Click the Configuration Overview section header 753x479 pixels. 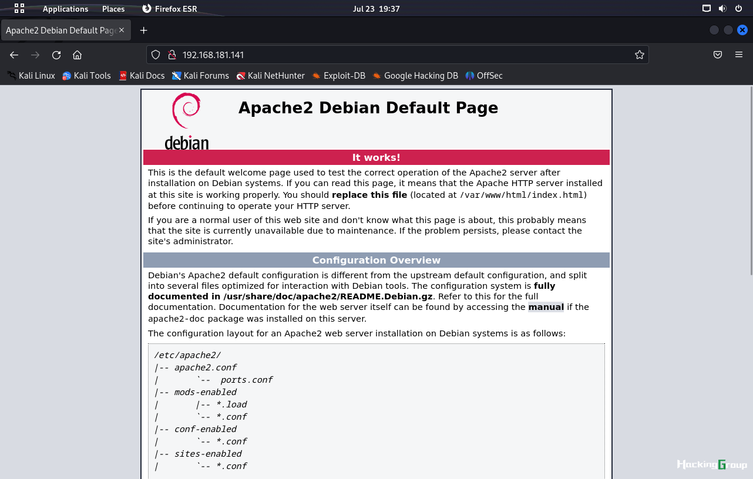coord(376,260)
